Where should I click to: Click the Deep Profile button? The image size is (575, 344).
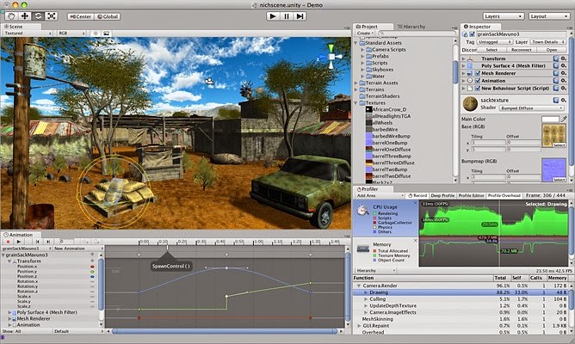[442, 195]
